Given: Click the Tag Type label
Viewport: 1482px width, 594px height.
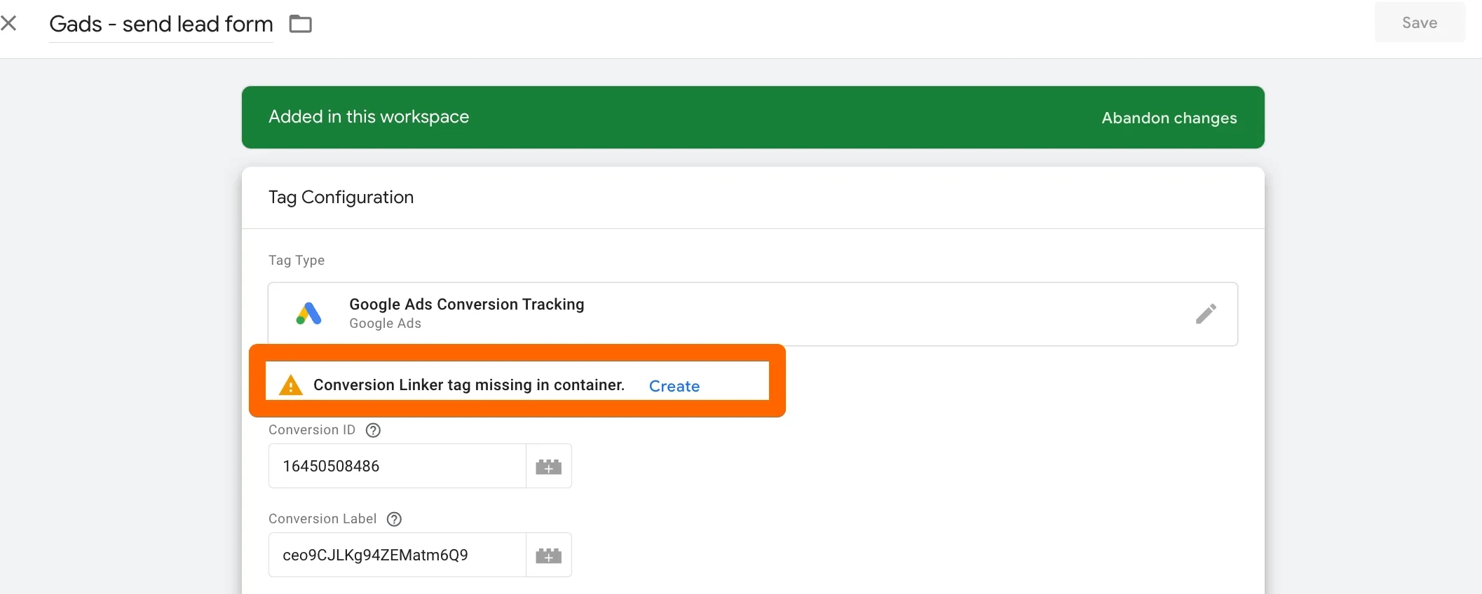Looking at the screenshot, I should (x=297, y=260).
